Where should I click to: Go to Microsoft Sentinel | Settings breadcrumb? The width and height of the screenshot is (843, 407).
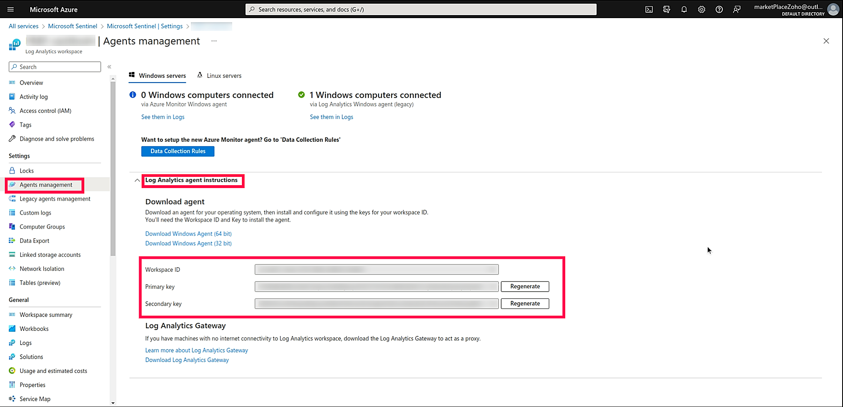145,26
